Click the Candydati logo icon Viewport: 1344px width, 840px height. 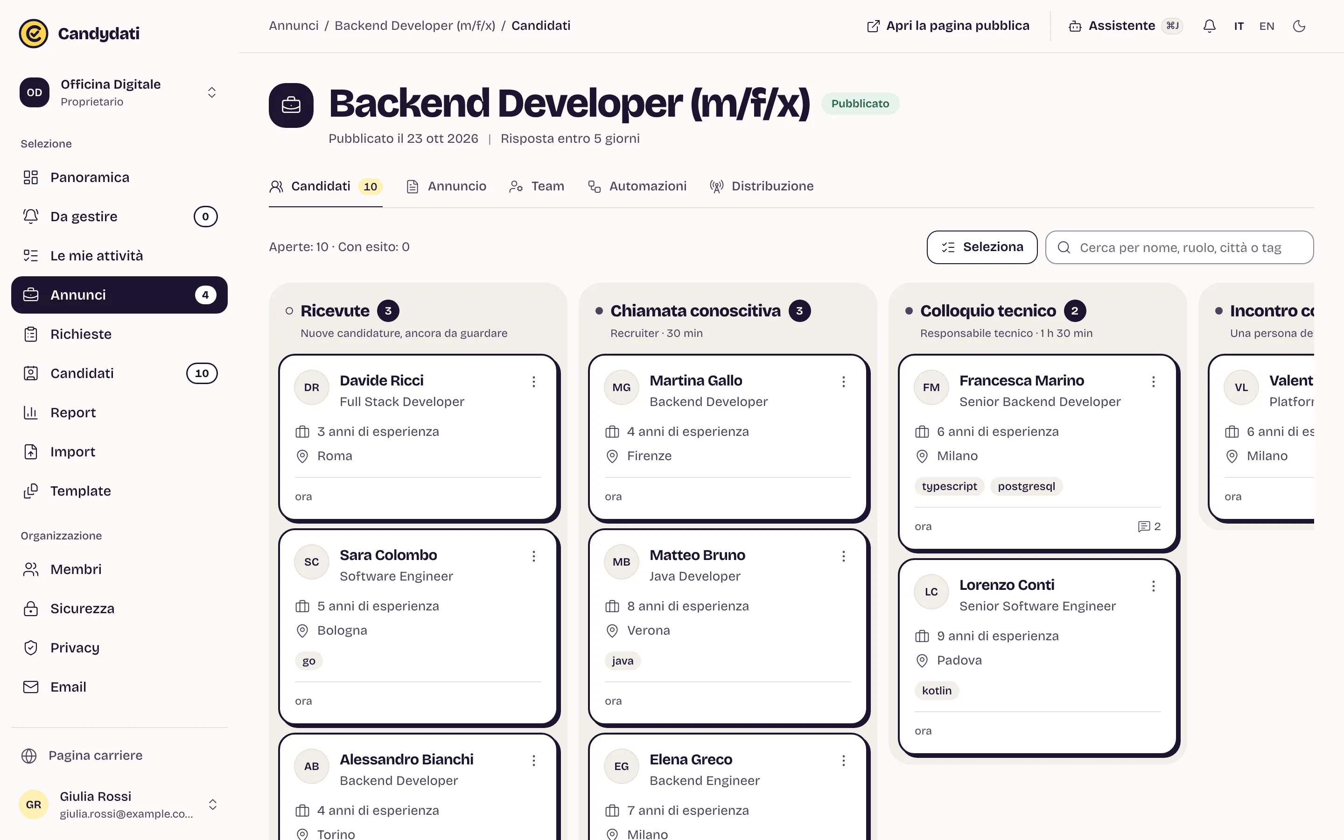click(x=33, y=33)
